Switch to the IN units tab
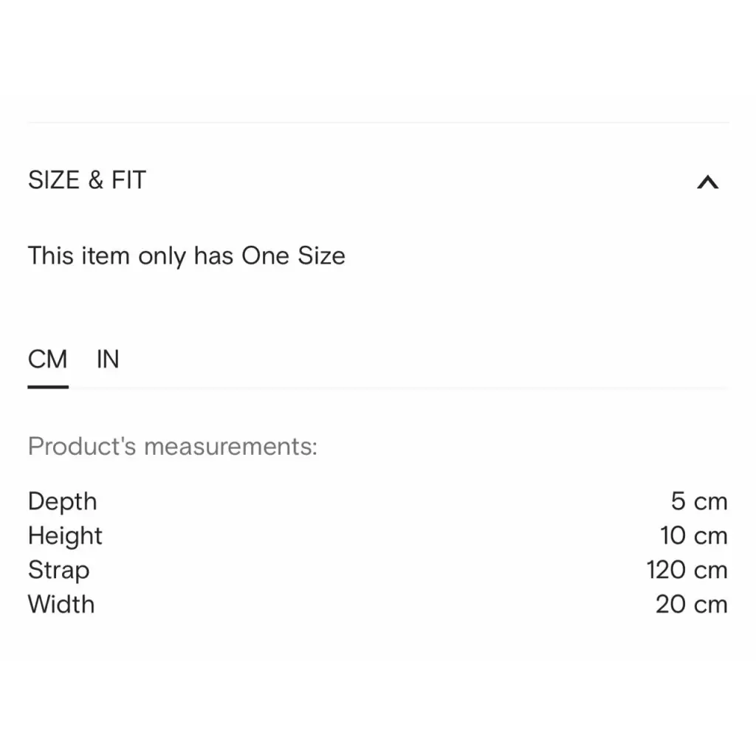 (108, 360)
